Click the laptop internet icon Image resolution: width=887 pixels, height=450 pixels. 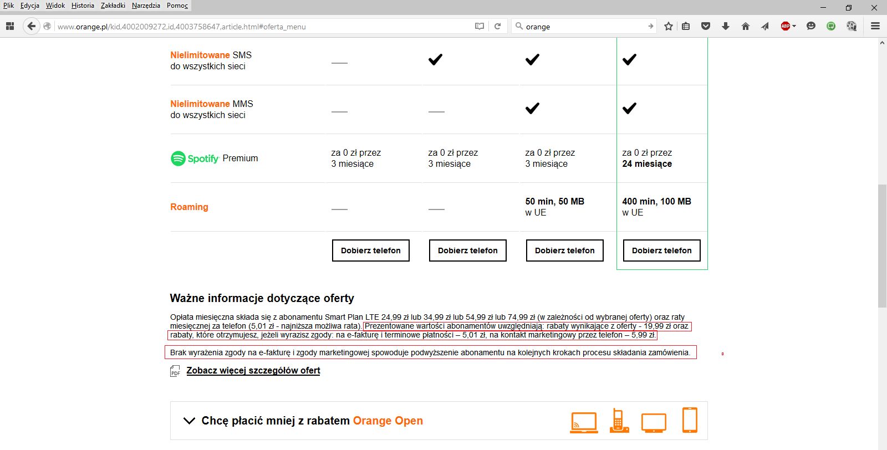584,422
